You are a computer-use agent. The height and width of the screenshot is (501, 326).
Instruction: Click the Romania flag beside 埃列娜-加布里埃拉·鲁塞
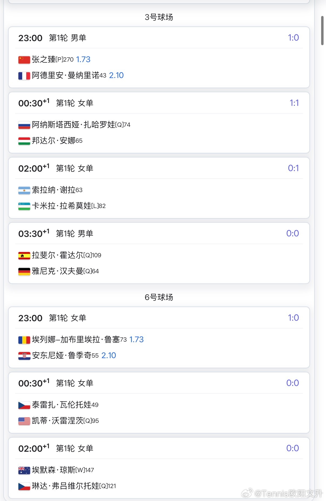[24, 340]
